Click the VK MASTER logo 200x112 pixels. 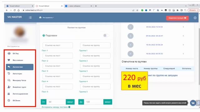point(15,17)
